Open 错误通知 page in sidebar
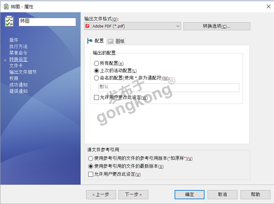274x204 pixels. (x=18, y=91)
